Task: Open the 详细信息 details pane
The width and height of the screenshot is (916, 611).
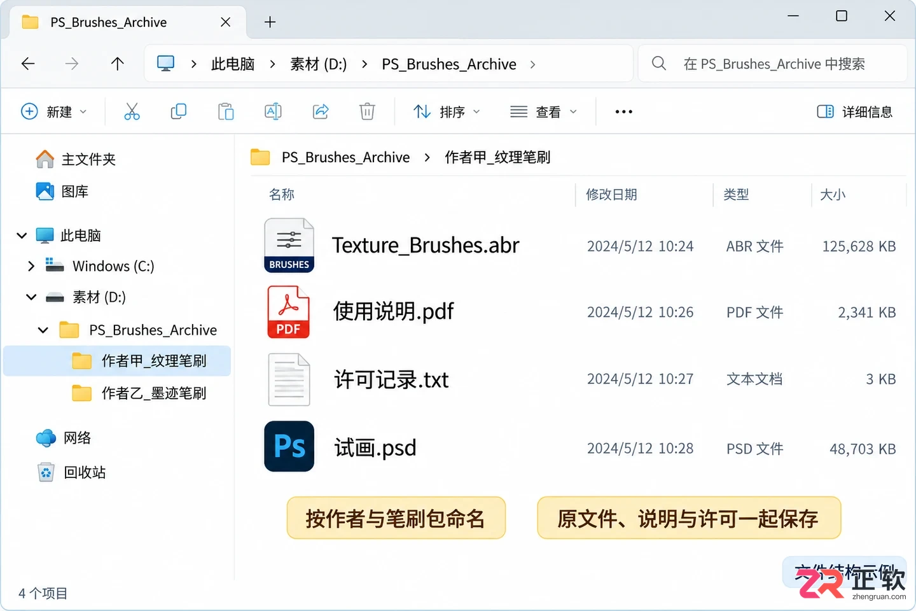Action: [854, 112]
